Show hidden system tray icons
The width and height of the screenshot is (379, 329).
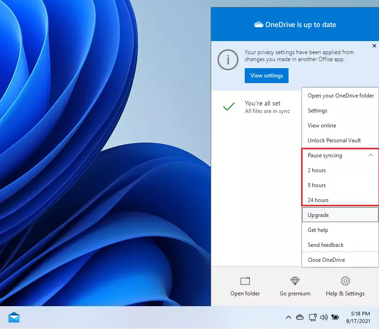click(x=289, y=317)
